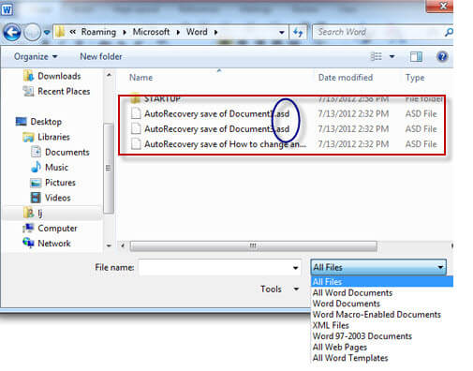The height and width of the screenshot is (371, 473).
Task: Select Recent Places in navigation pane
Action: point(64,91)
